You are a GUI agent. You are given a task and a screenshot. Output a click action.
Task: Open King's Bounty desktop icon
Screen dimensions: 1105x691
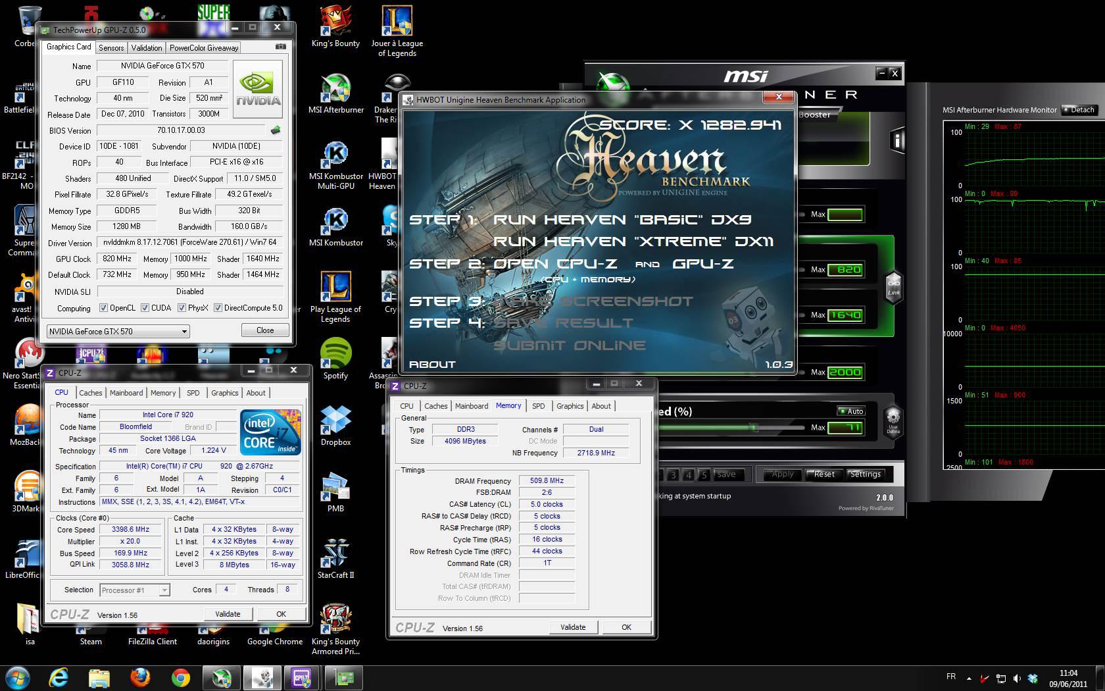[335, 28]
